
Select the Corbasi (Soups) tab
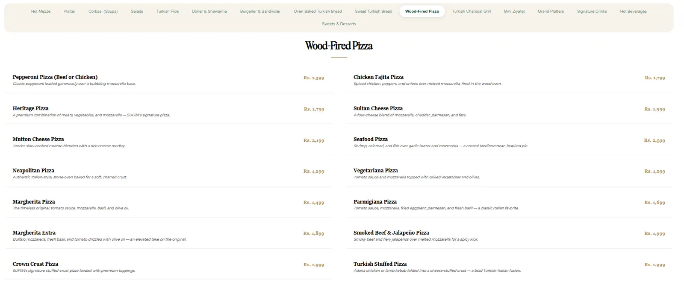tap(103, 12)
